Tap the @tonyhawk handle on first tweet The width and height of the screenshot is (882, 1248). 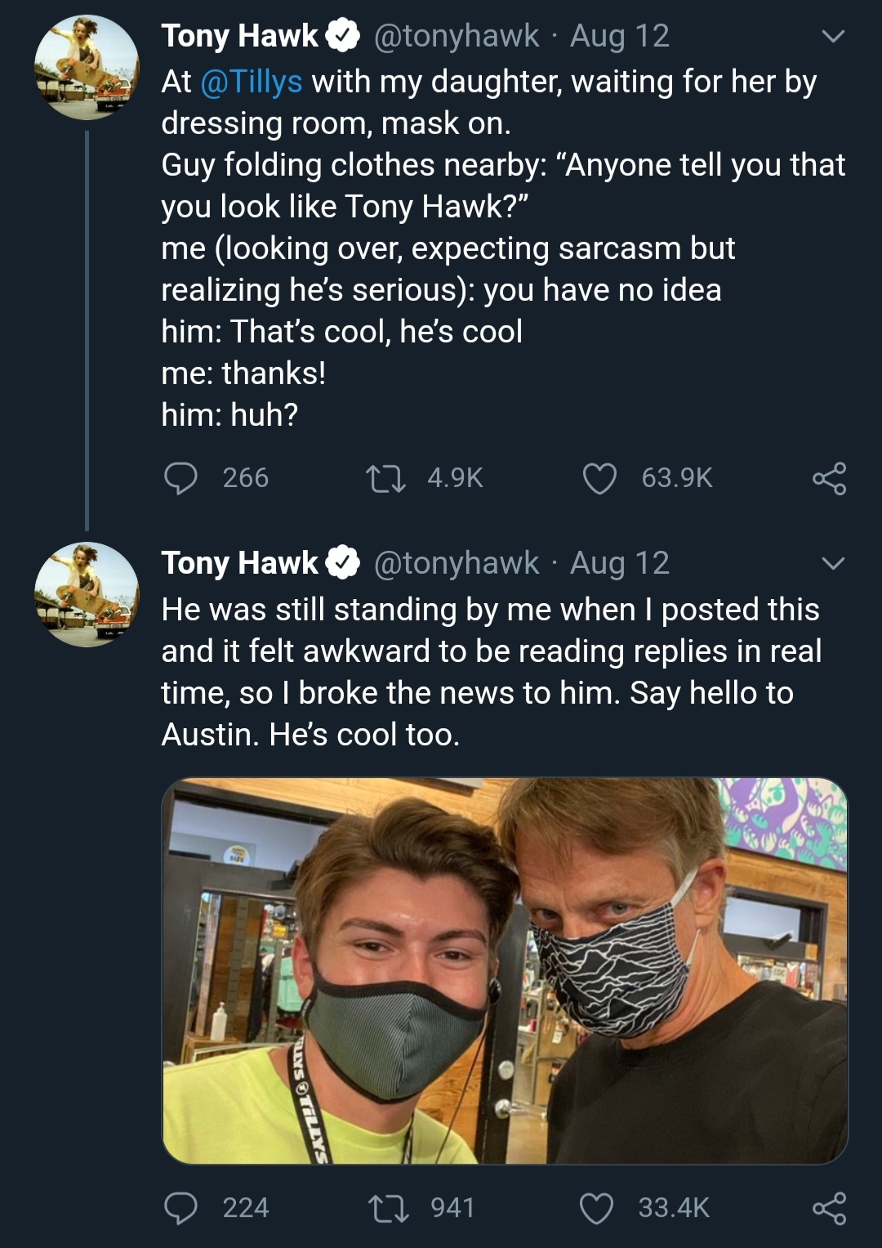click(457, 36)
